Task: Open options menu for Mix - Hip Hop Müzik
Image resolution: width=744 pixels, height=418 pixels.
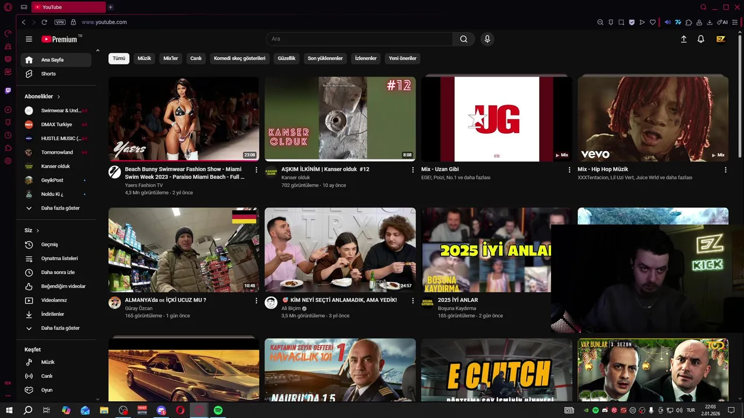Action: tap(725, 170)
